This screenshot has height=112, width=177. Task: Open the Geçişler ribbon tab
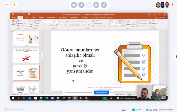coord(41,18)
